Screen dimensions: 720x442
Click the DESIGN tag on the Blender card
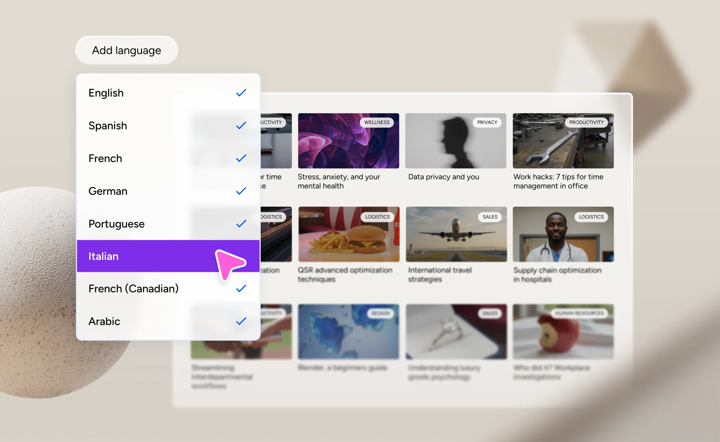point(380,313)
